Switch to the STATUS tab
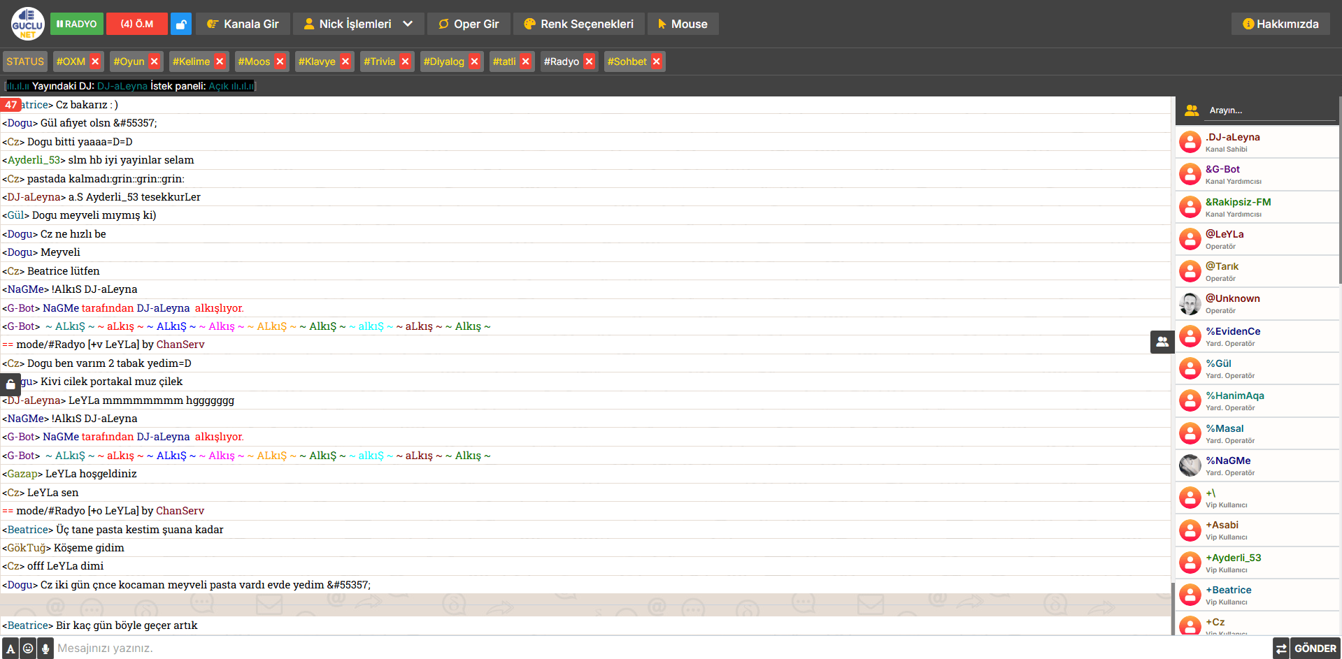Image resolution: width=1342 pixels, height=659 pixels. pyautogui.click(x=25, y=61)
